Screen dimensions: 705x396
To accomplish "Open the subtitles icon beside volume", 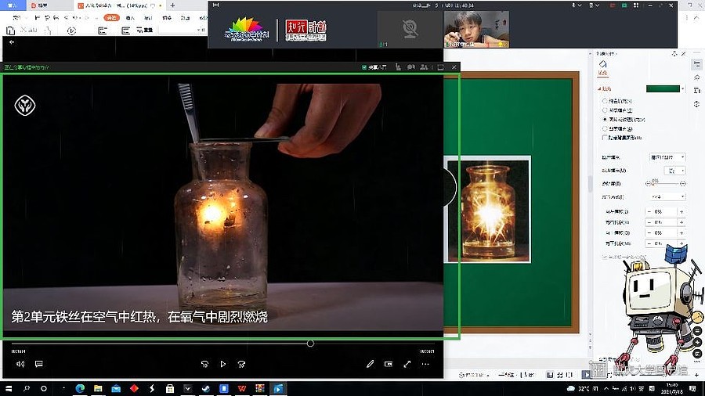I will (x=39, y=364).
